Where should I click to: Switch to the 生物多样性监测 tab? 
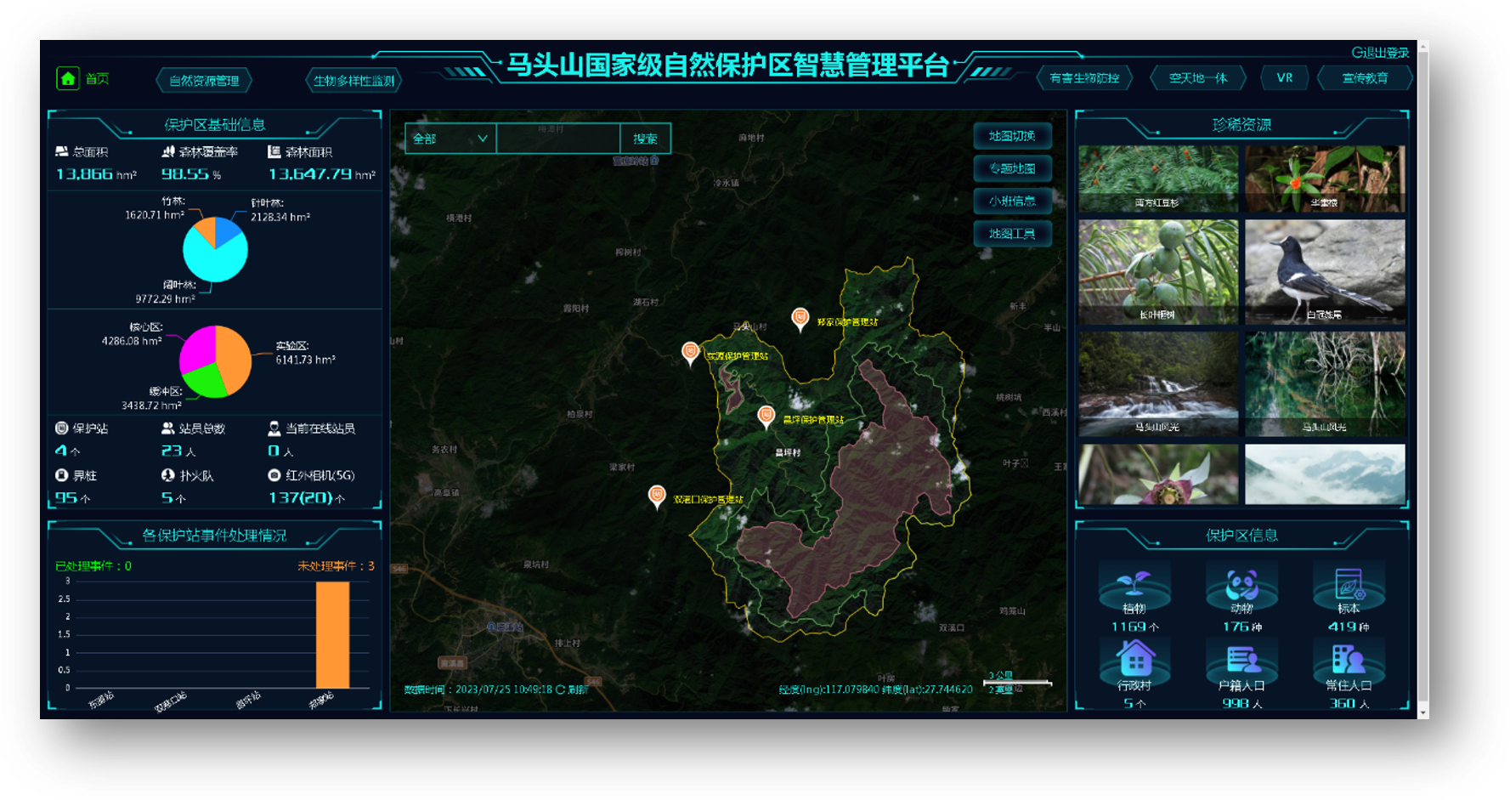(353, 81)
